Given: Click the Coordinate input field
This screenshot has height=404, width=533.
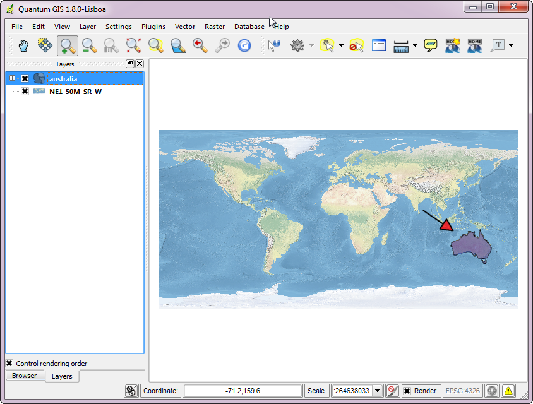Looking at the screenshot, I should pos(243,391).
